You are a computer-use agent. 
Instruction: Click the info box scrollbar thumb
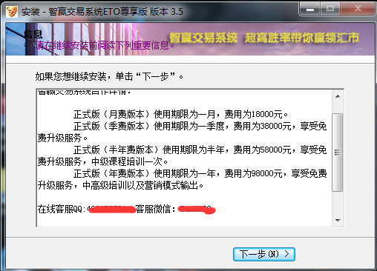337,153
